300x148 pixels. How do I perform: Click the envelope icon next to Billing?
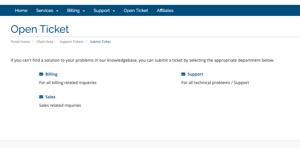pos(41,74)
